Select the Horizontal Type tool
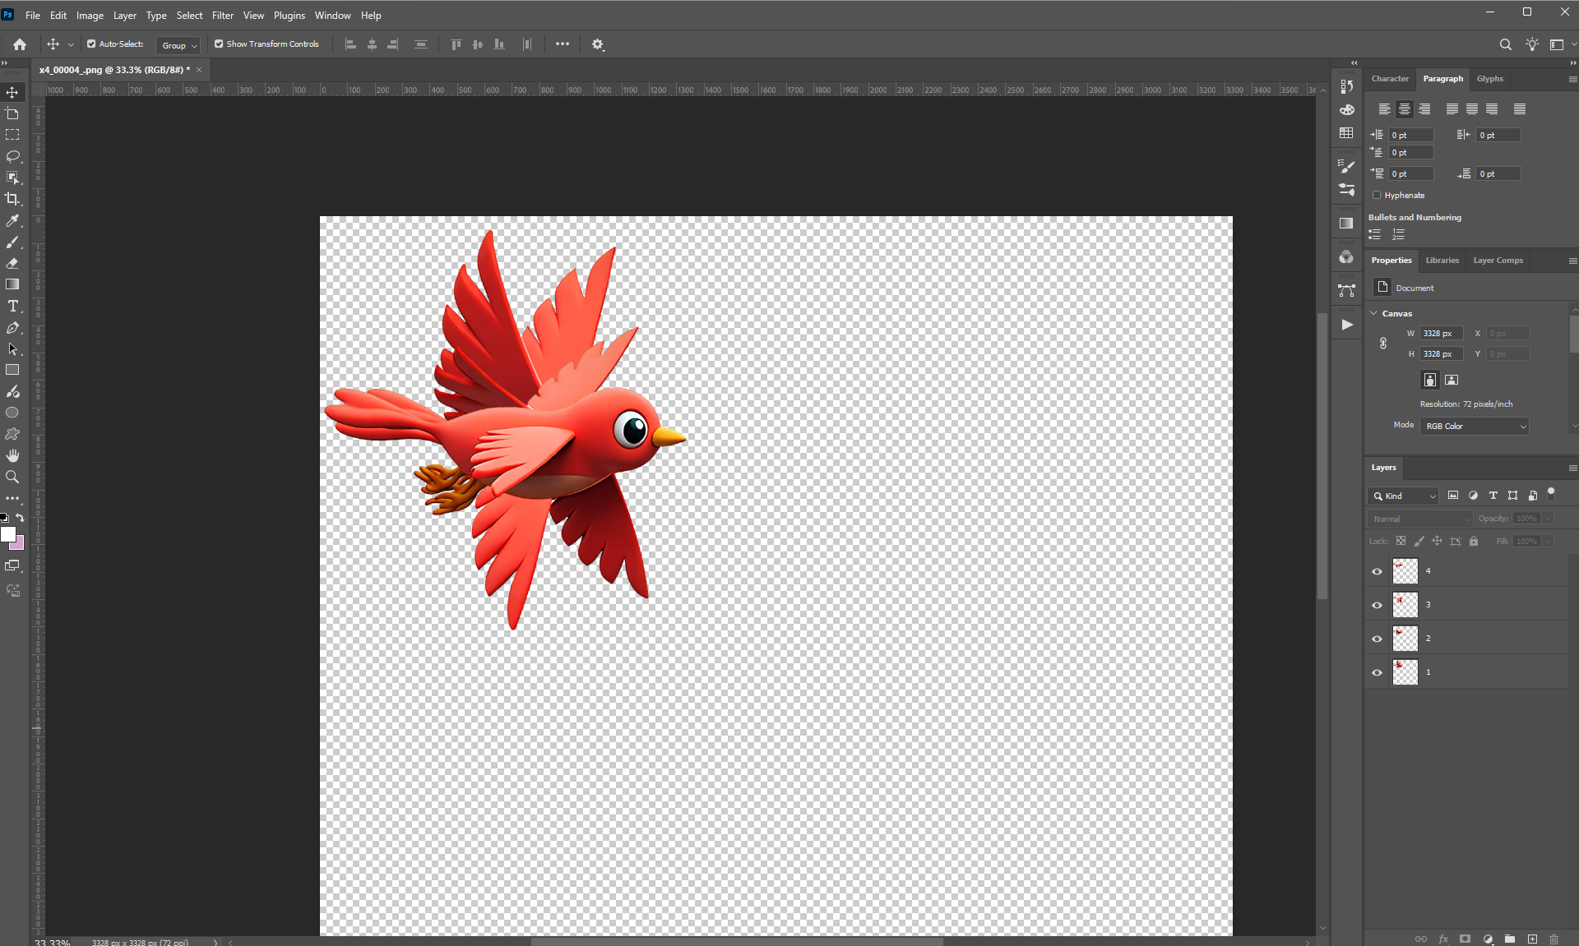This screenshot has width=1579, height=946. click(12, 306)
